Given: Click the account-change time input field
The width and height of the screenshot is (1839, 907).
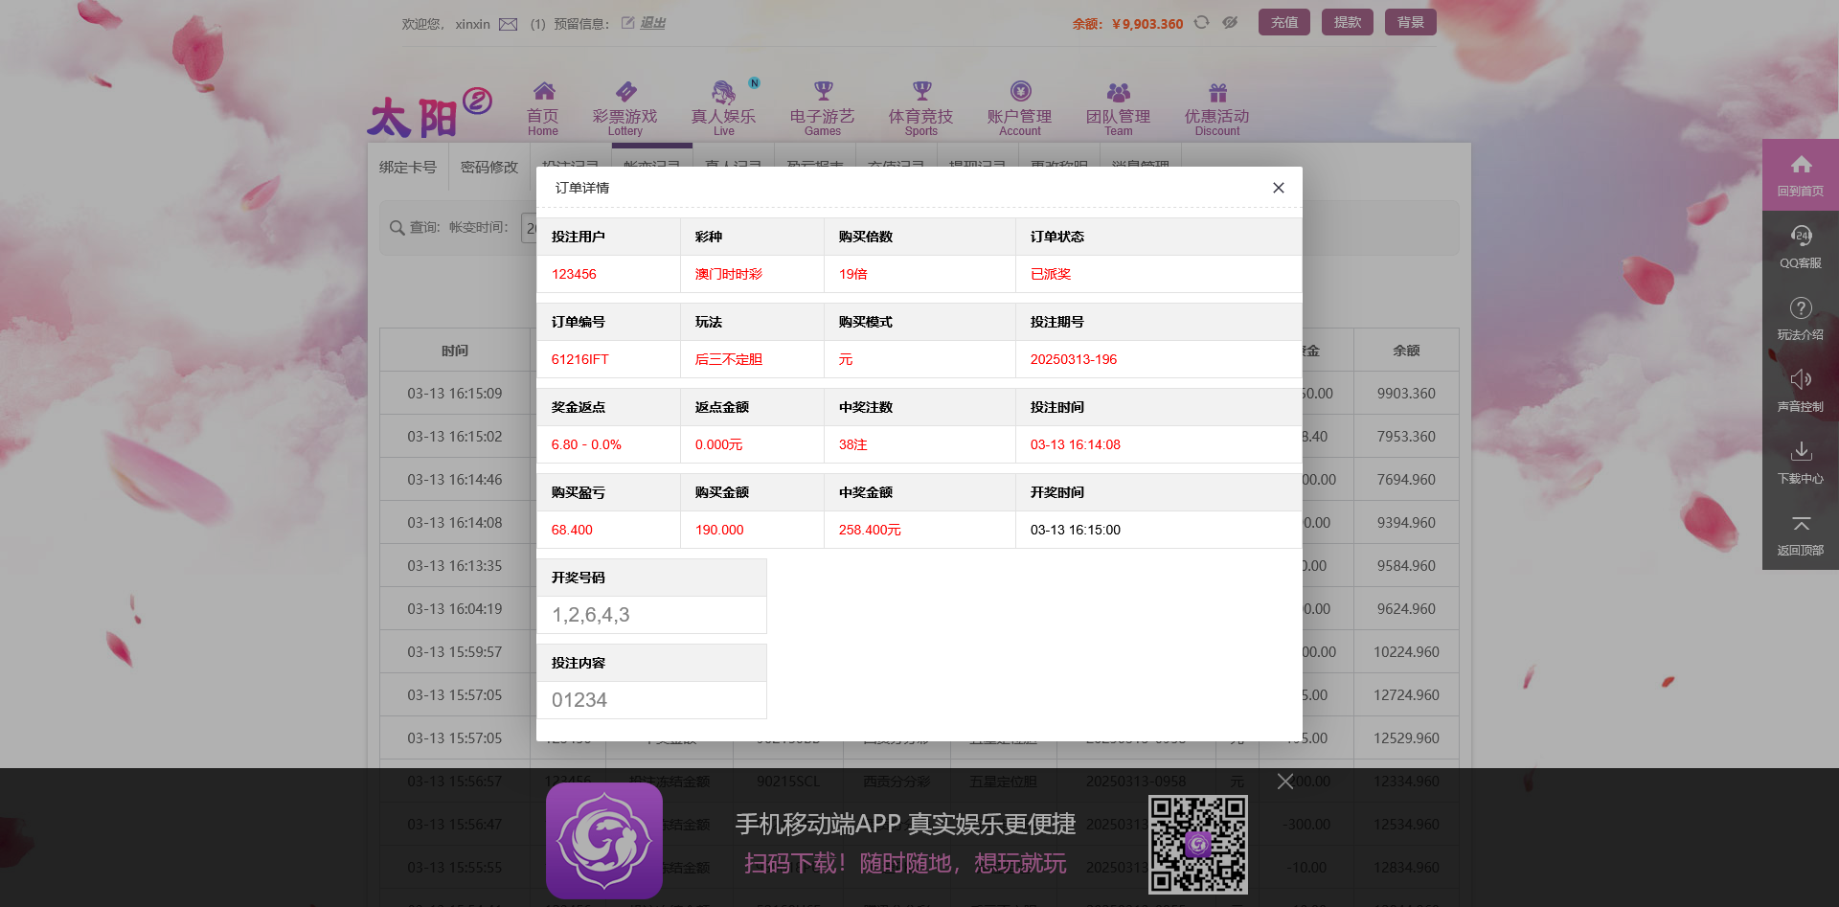Looking at the screenshot, I should pyautogui.click(x=529, y=228).
